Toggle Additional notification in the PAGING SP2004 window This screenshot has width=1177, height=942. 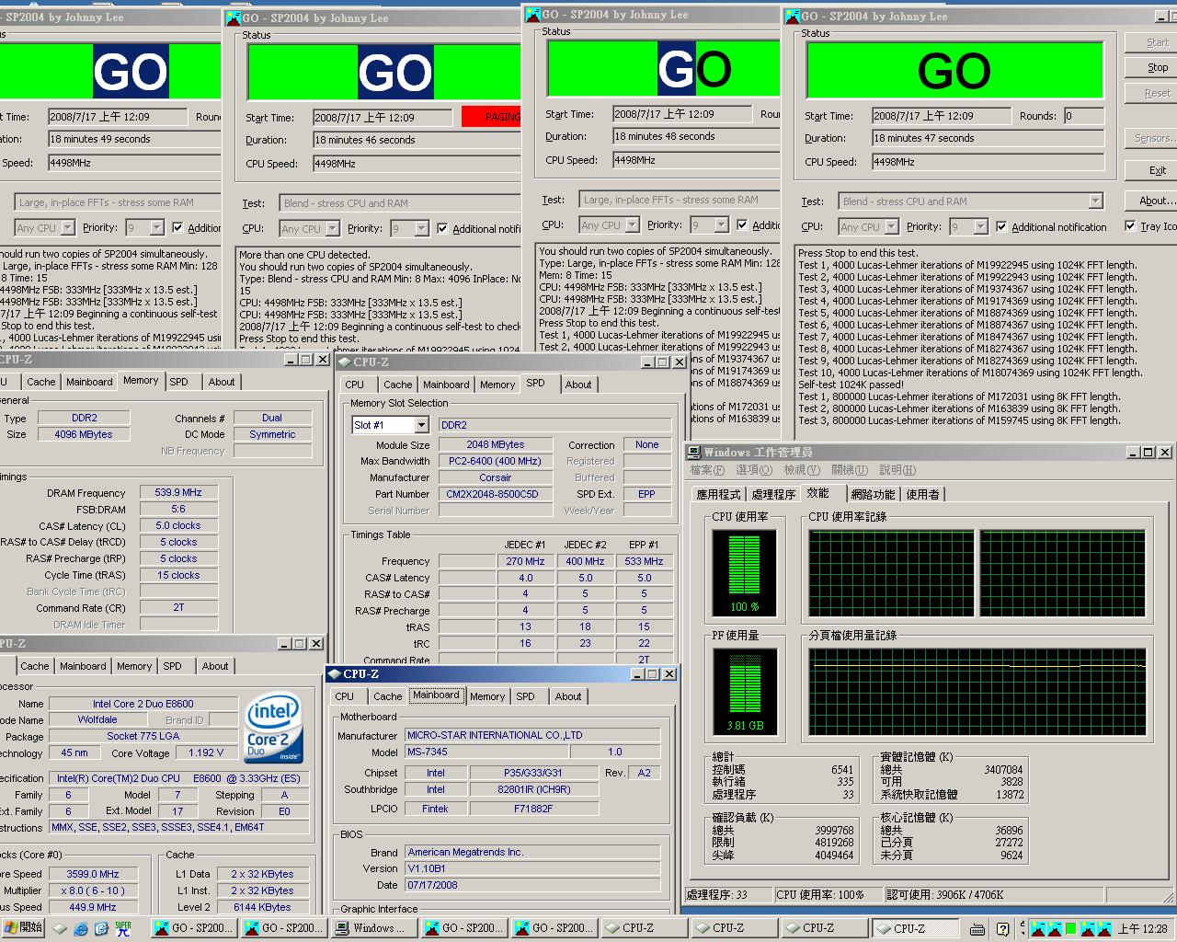coord(442,229)
